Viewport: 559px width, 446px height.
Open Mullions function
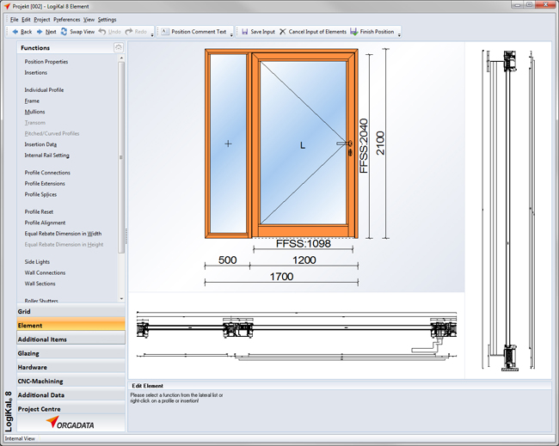(34, 112)
